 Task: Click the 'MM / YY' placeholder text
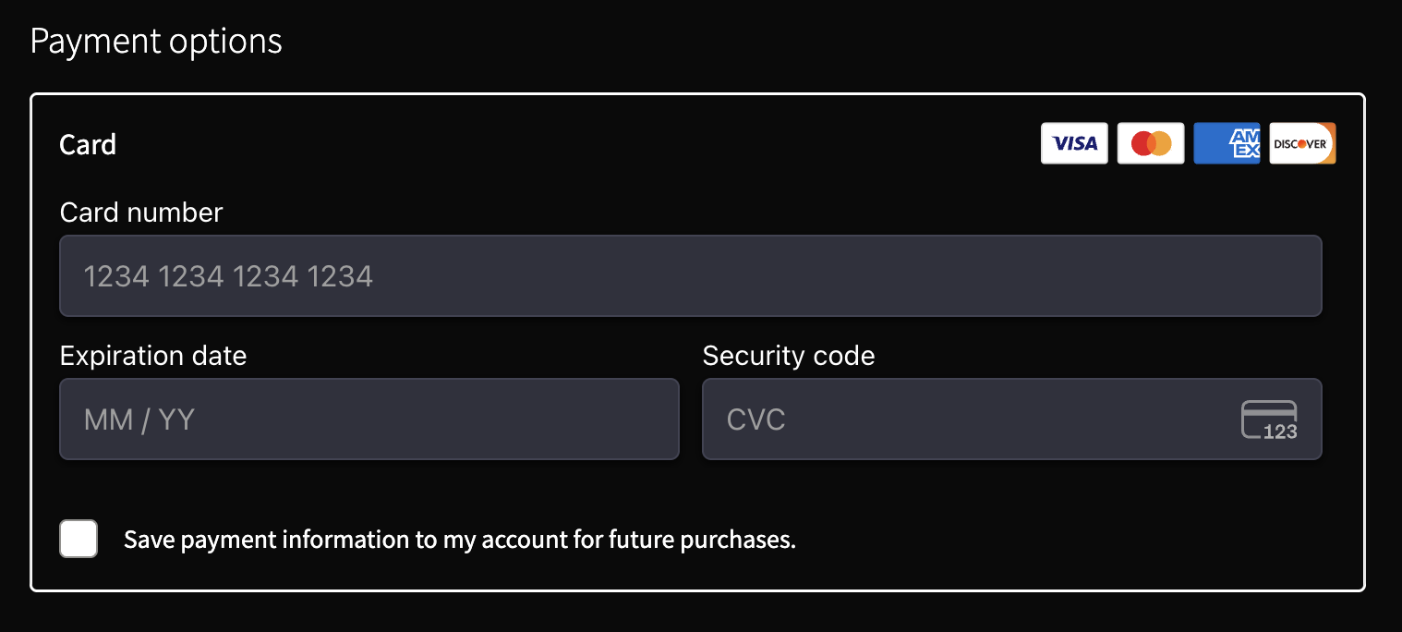point(139,419)
